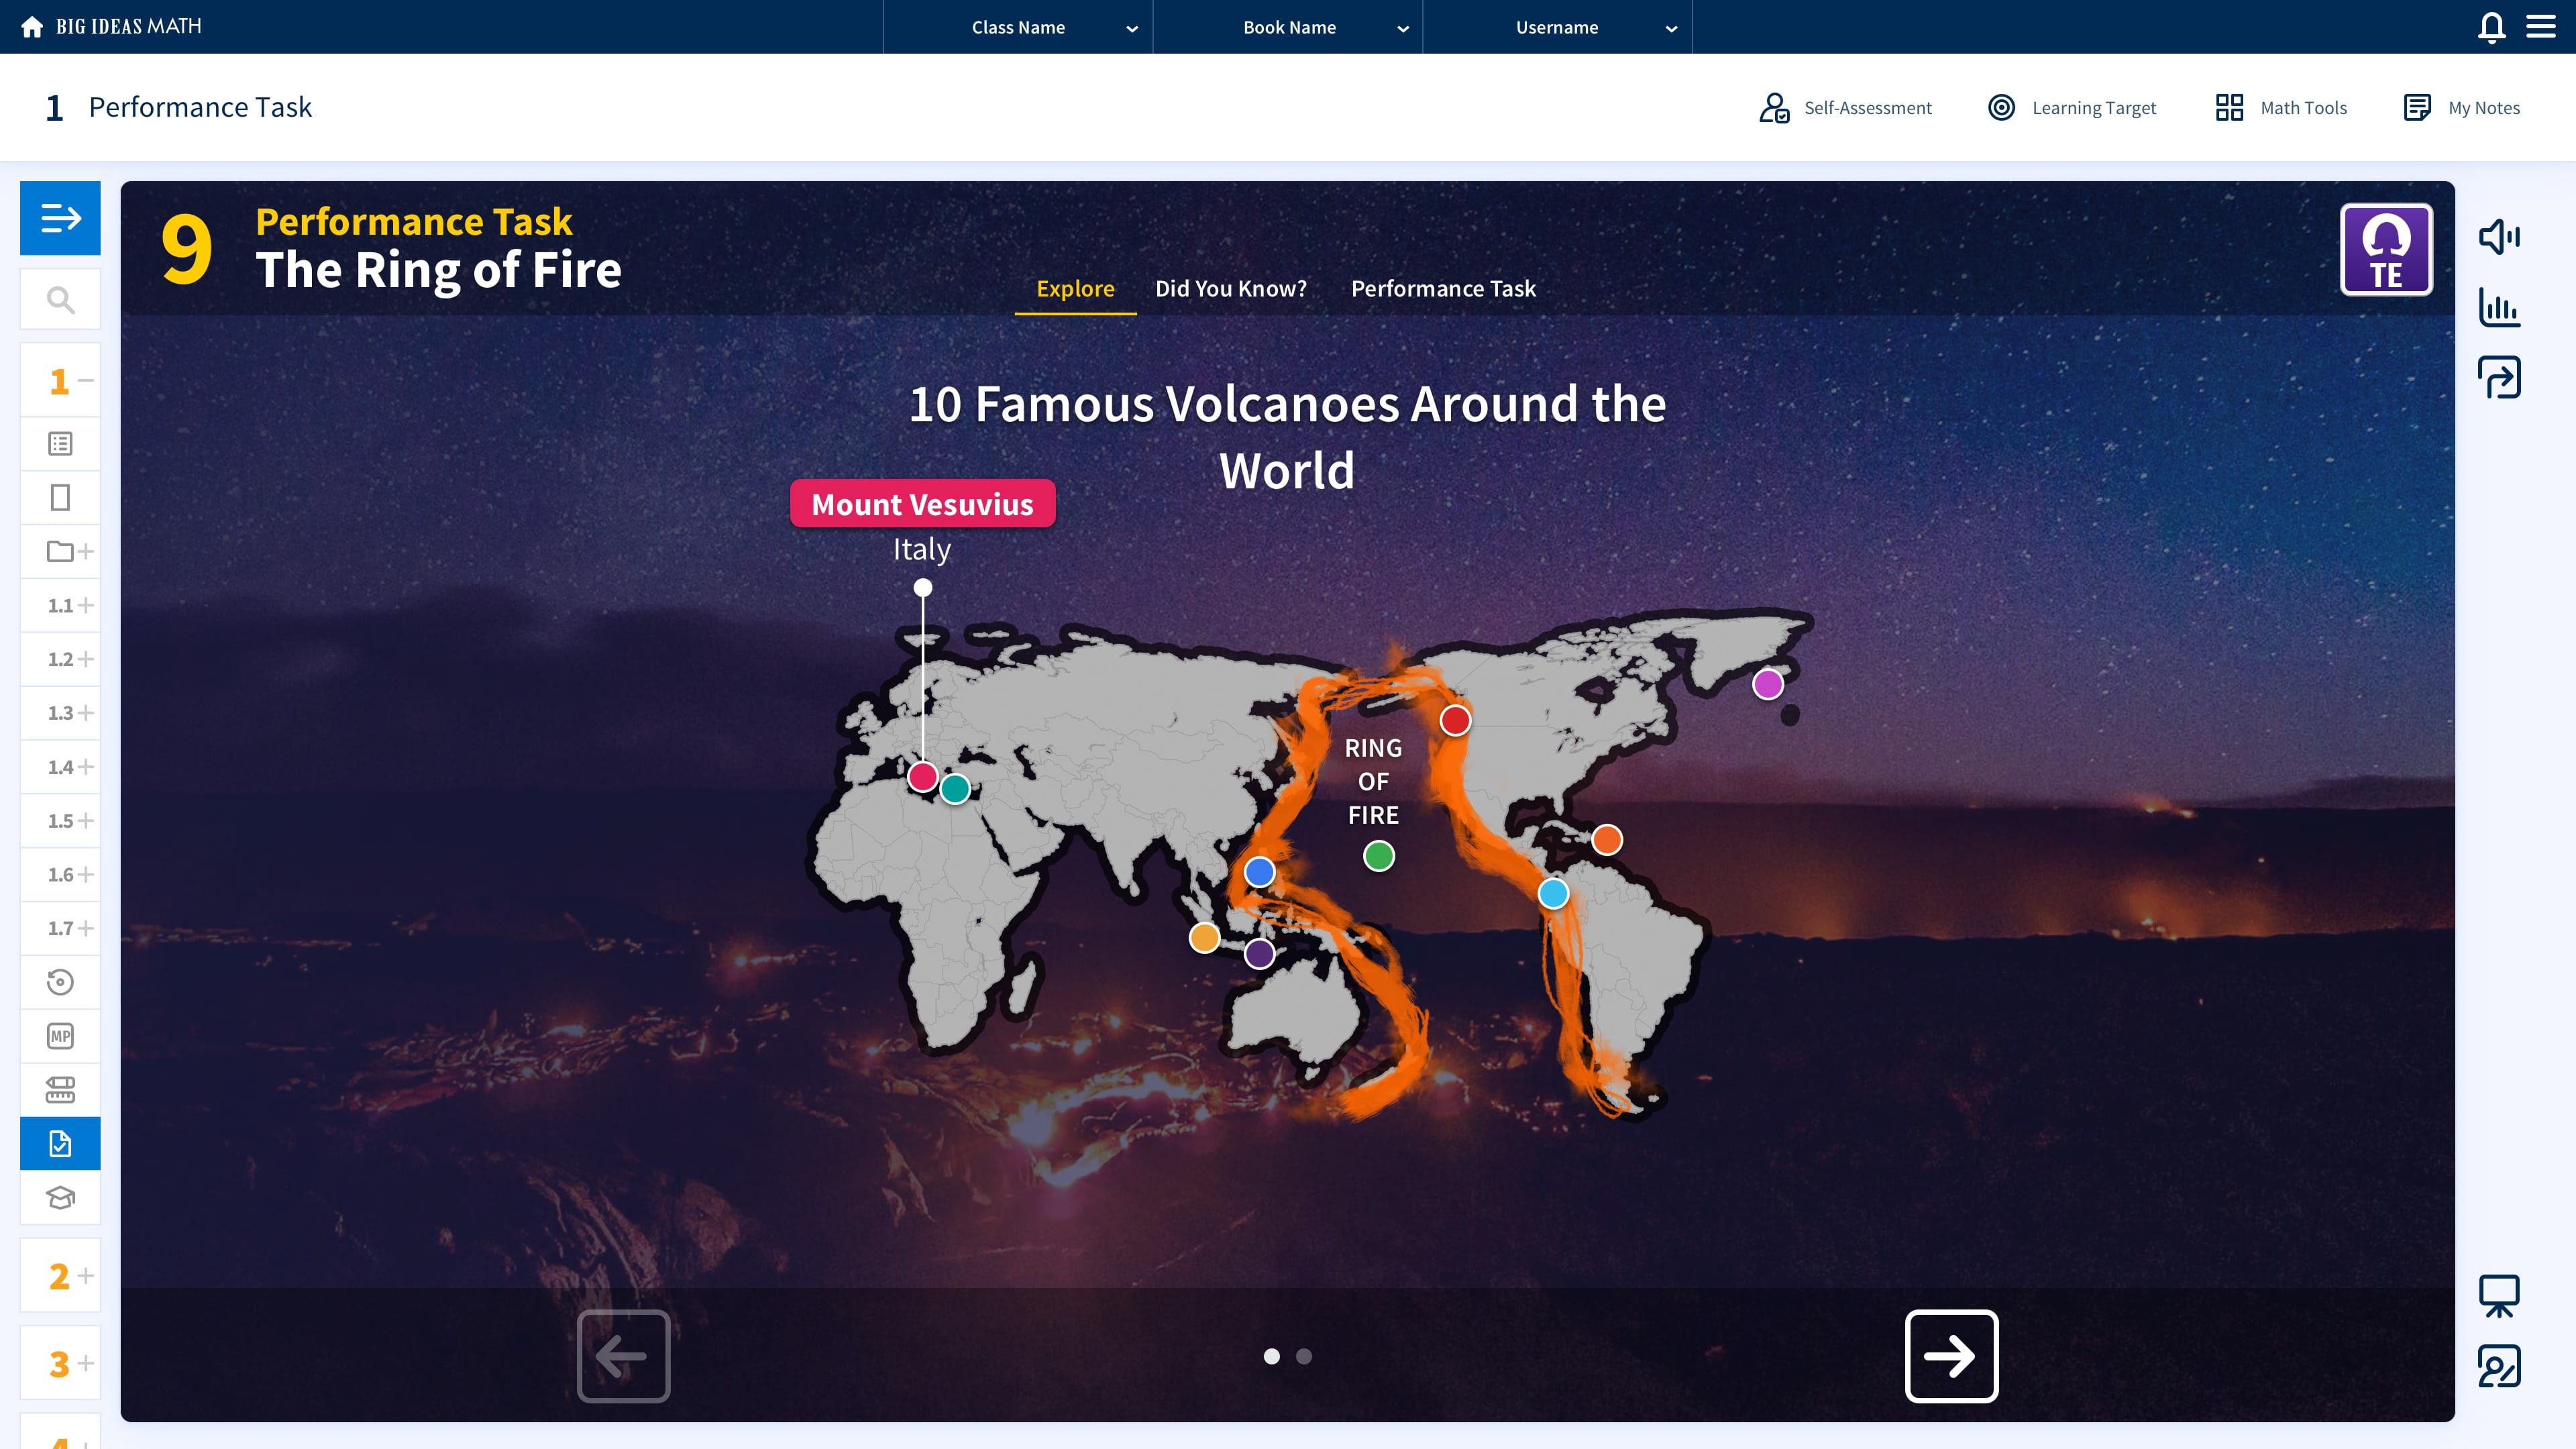2576x1449 pixels.
Task: Click the green marker under Ring of Fire
Action: tap(1379, 855)
